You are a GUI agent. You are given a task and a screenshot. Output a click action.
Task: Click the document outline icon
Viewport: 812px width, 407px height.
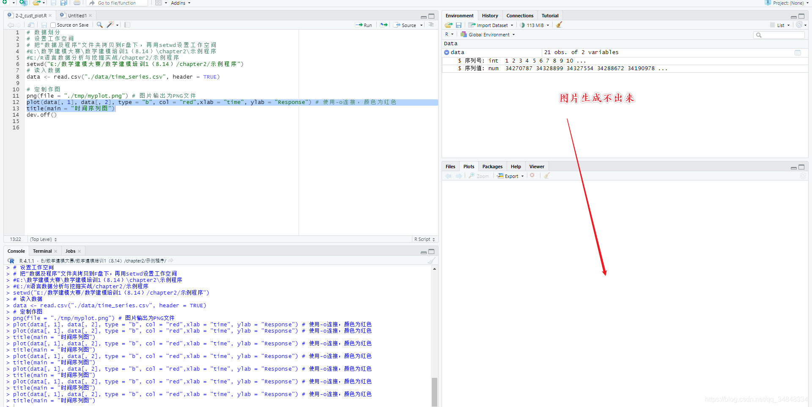(x=431, y=25)
